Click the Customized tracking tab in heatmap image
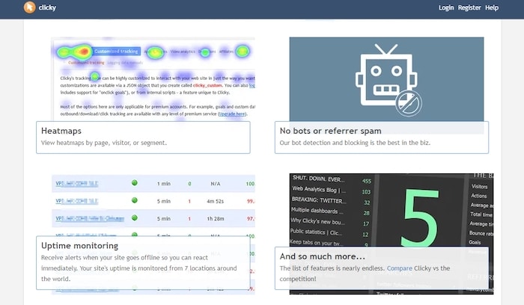This screenshot has height=305, width=524. tap(116, 52)
